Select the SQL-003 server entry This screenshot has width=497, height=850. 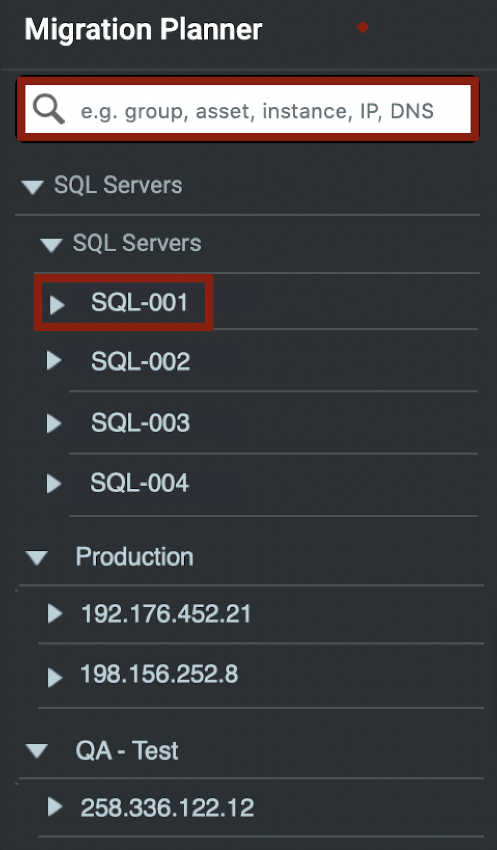tap(140, 423)
